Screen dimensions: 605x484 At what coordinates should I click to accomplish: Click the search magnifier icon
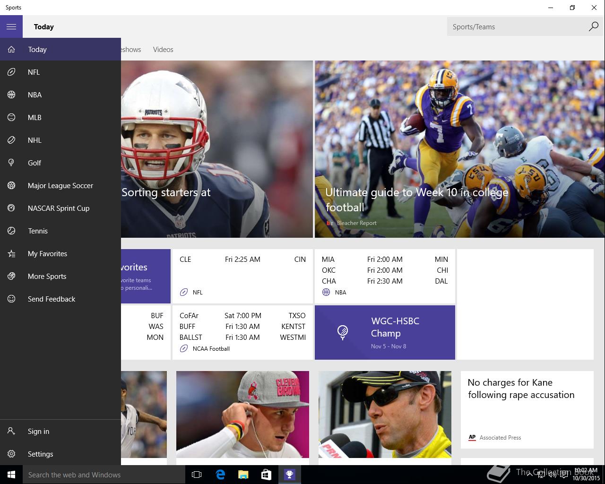click(x=593, y=26)
